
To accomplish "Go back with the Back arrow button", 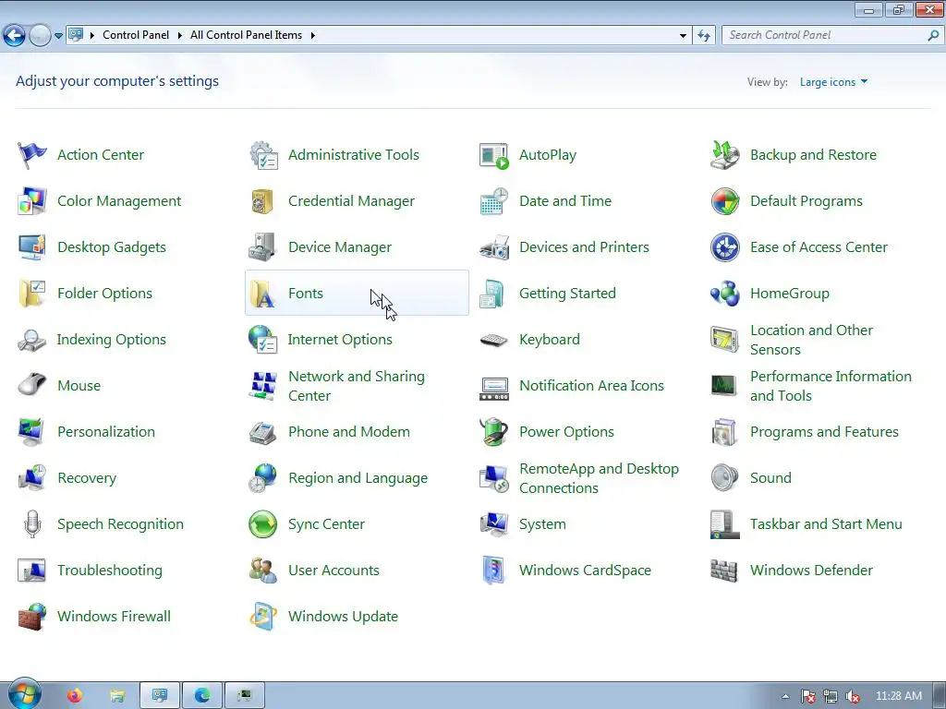I will (15, 36).
